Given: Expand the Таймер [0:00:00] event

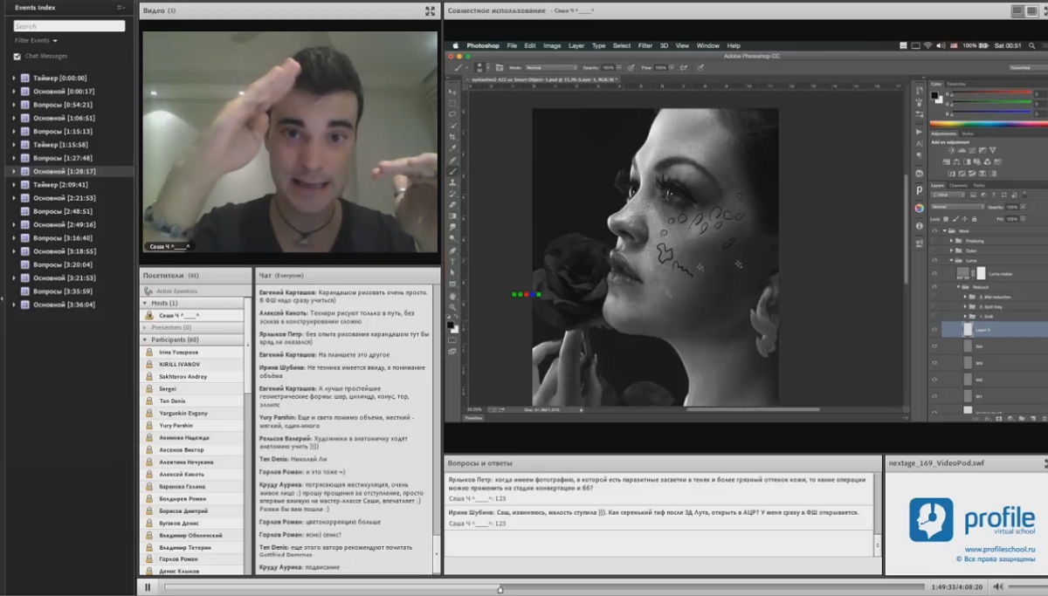Looking at the screenshot, I should coord(14,78).
